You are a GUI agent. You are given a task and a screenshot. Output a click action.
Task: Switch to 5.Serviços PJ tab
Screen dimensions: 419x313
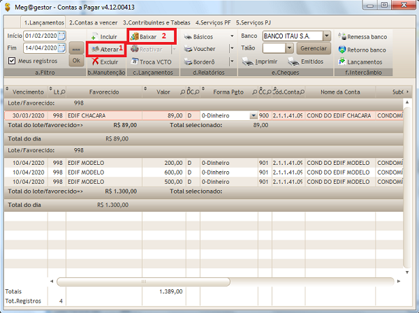[253, 23]
